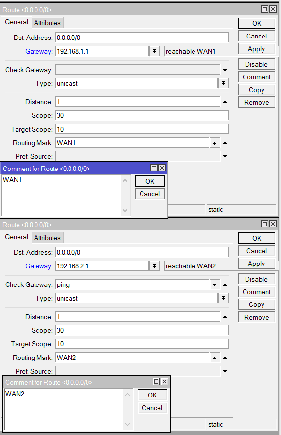
Task: Expand Pref. Source in top route
Action: coord(225,156)
